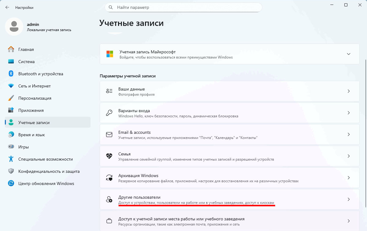
Task: Click the text Фотография профиля
Action: click(x=136, y=94)
